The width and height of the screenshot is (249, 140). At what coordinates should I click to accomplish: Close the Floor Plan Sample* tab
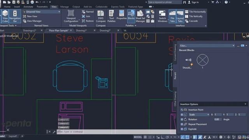pos(71,30)
